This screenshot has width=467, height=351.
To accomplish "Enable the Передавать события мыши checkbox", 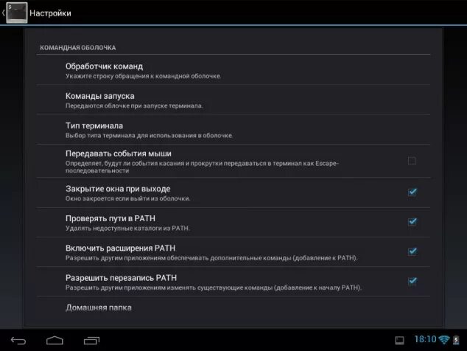I will 412,161.
